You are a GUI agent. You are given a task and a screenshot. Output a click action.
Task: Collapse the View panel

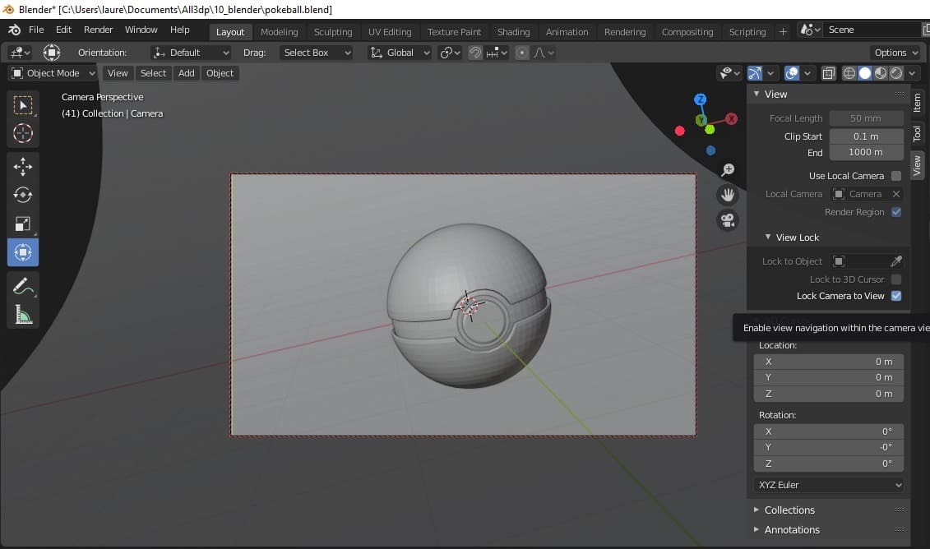[x=756, y=95]
